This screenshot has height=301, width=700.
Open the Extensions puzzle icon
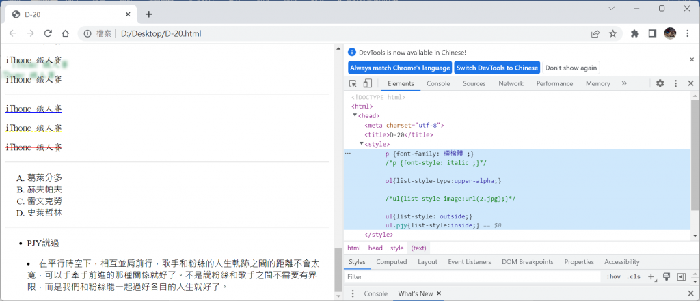tap(635, 33)
